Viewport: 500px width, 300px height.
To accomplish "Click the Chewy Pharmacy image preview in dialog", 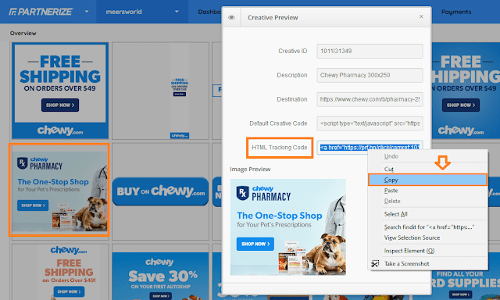I will pos(288,227).
